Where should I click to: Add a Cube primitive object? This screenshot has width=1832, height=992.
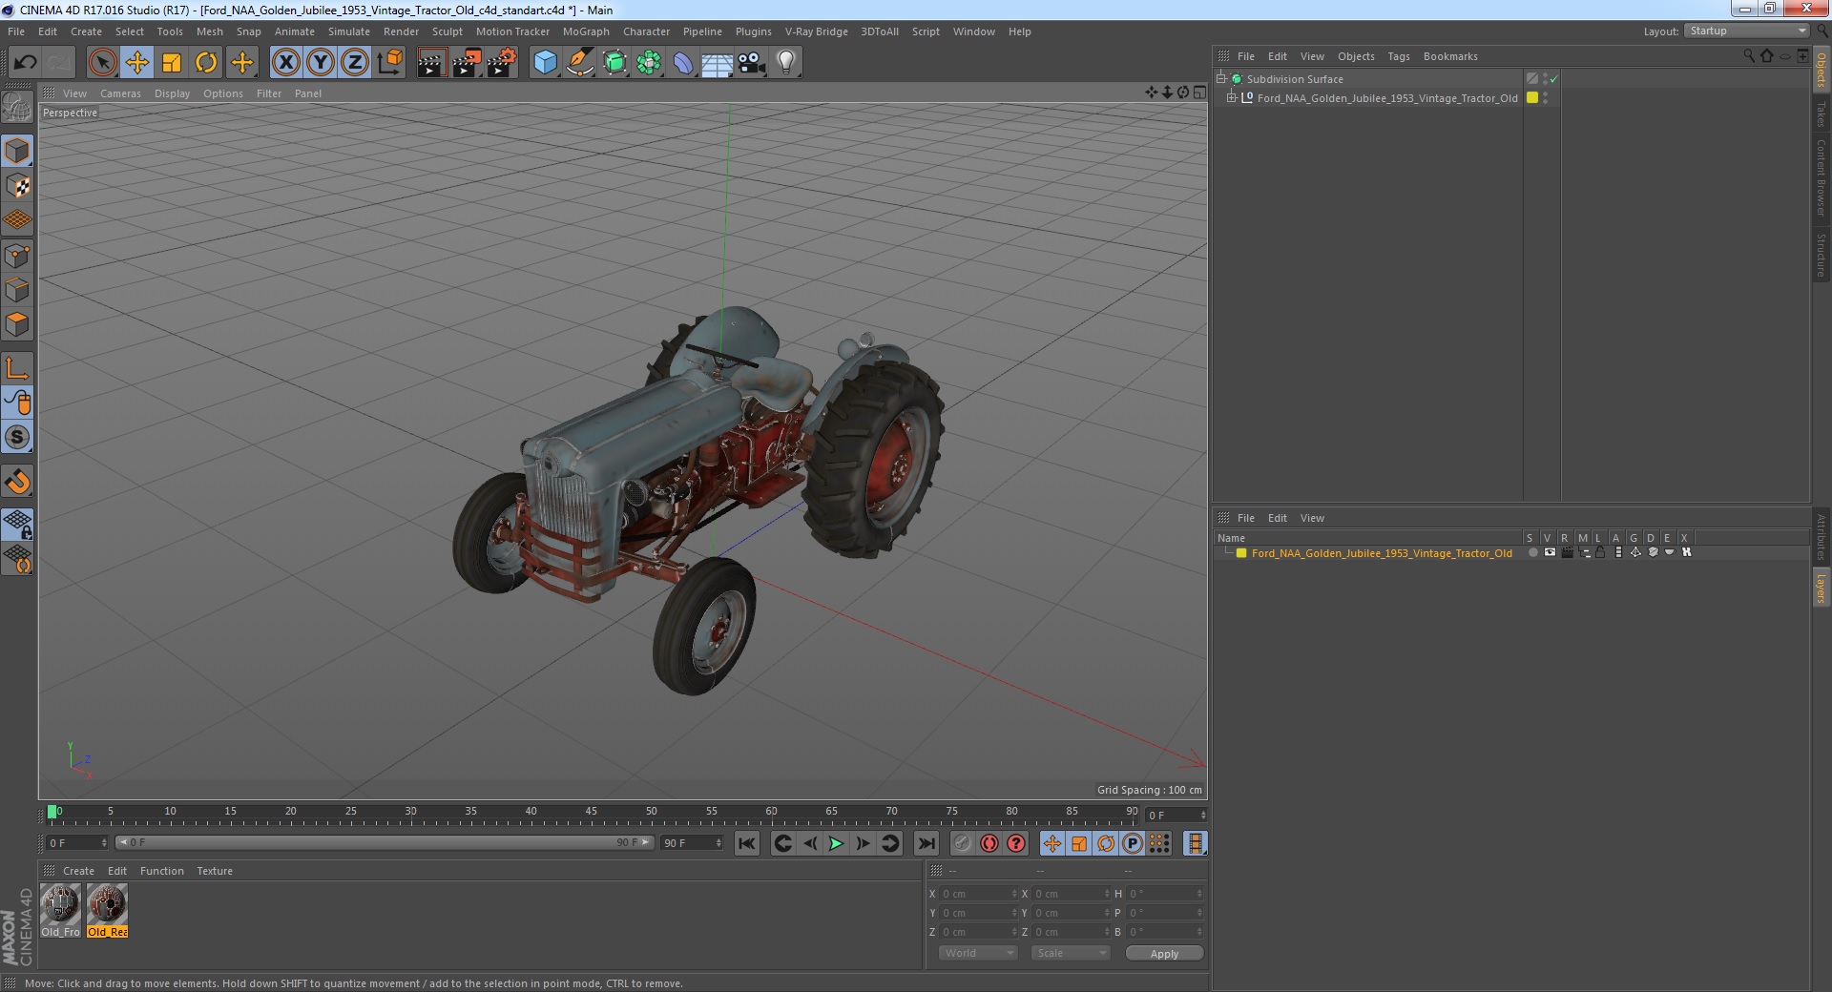[x=545, y=63]
